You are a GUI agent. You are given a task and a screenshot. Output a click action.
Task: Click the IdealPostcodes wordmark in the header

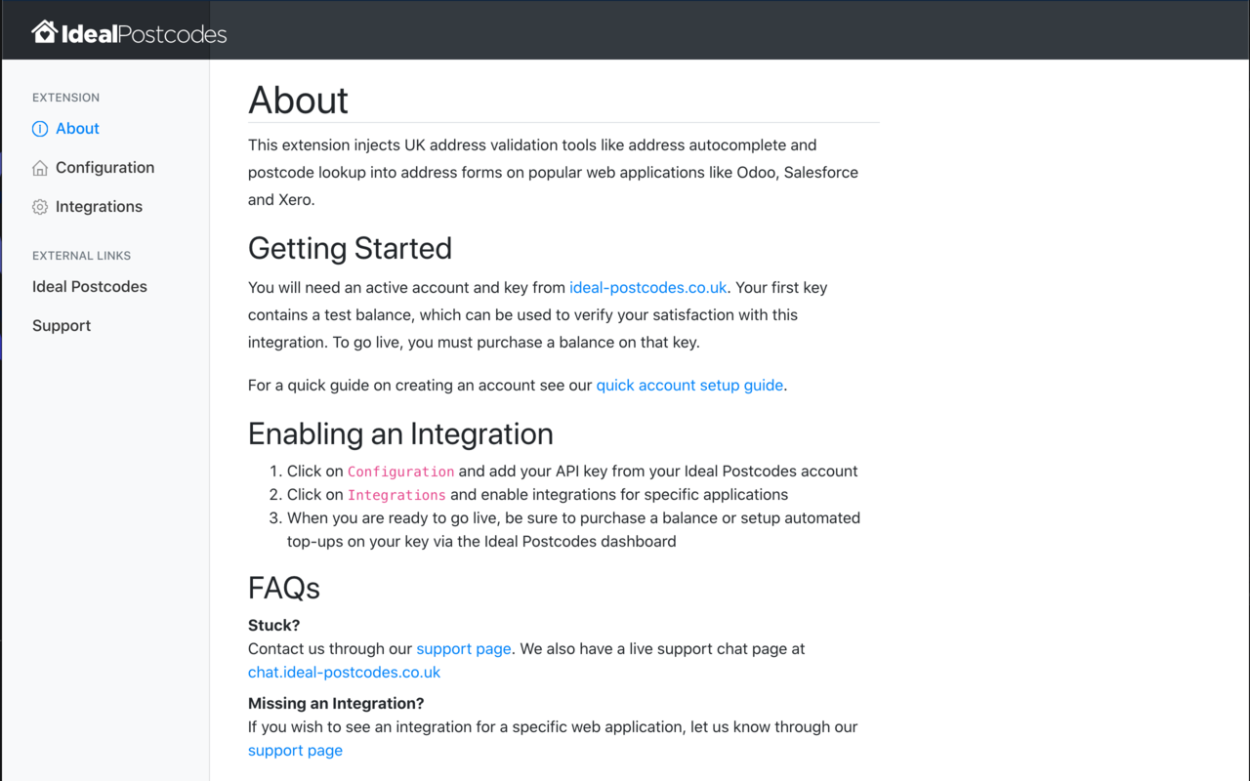(142, 30)
